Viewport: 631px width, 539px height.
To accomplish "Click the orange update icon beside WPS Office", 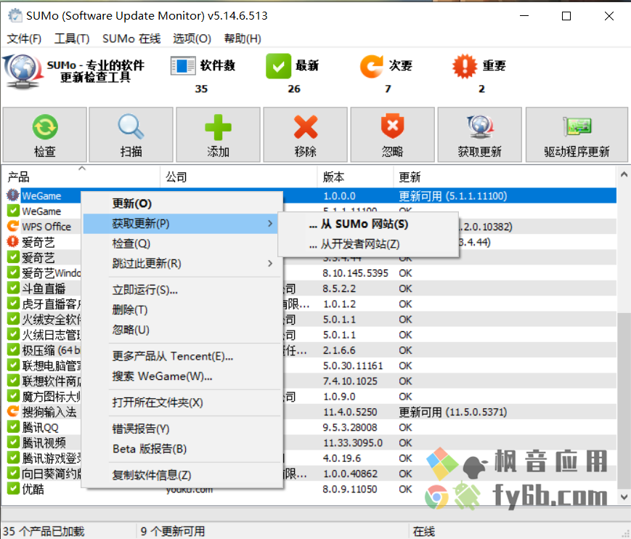I will (13, 226).
